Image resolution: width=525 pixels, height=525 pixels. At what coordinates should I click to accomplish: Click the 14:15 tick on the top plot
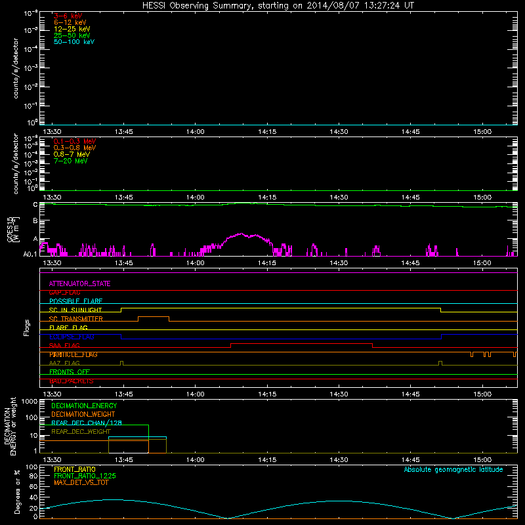click(267, 132)
